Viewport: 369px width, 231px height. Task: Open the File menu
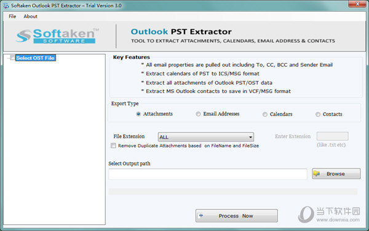[12, 16]
